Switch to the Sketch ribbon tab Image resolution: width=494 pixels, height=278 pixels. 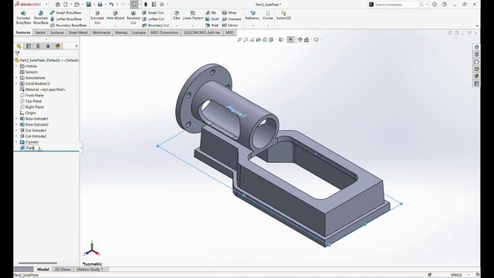click(40, 32)
